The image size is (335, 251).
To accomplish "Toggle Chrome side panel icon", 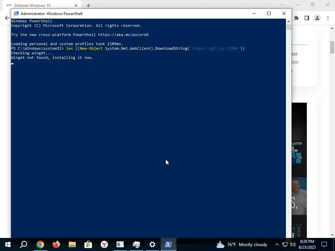I will 307,18.
